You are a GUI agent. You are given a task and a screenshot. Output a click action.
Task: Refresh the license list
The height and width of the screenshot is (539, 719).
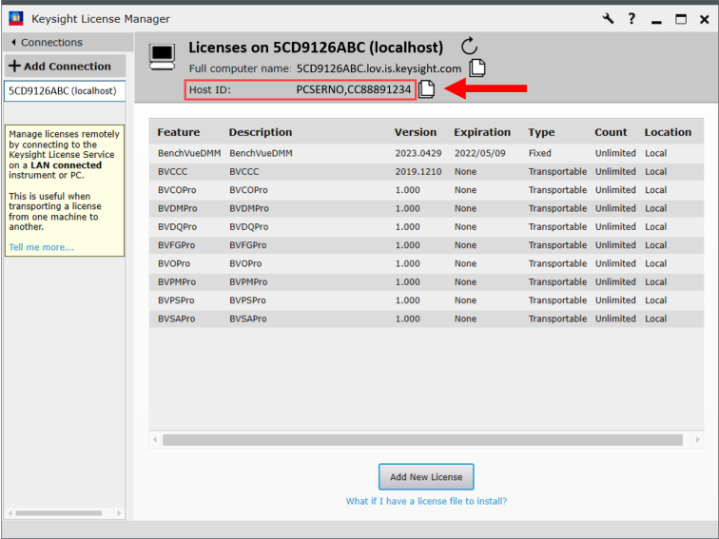[x=469, y=47]
